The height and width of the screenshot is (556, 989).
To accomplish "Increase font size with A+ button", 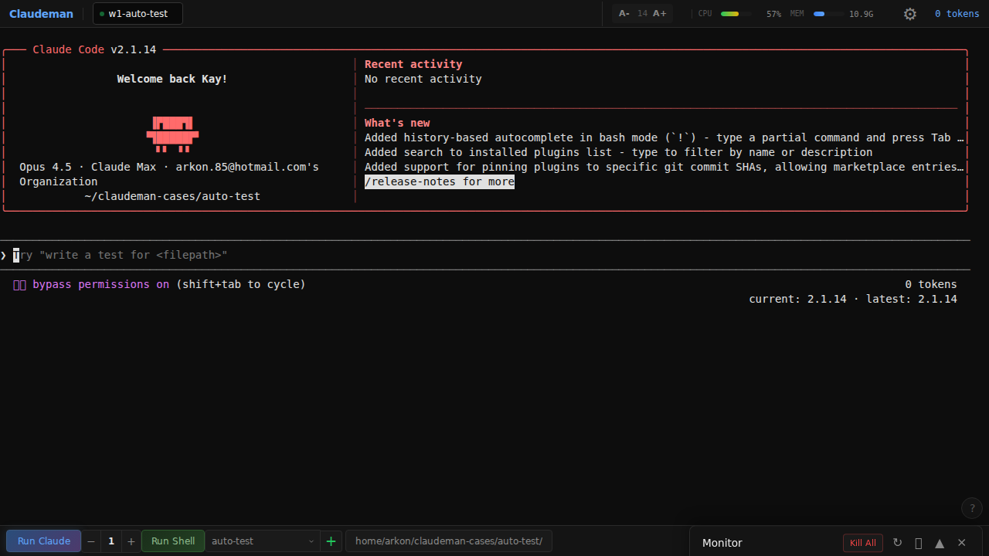I will [659, 13].
